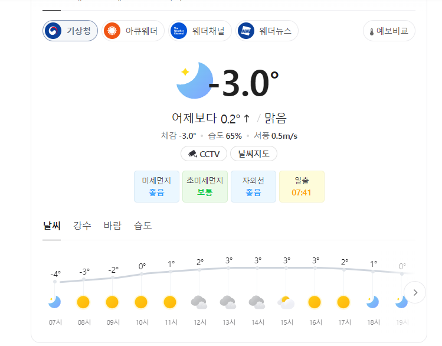The height and width of the screenshot is (346, 442).
Task: Click the 자외선 좋음 card
Action: [x=253, y=187]
